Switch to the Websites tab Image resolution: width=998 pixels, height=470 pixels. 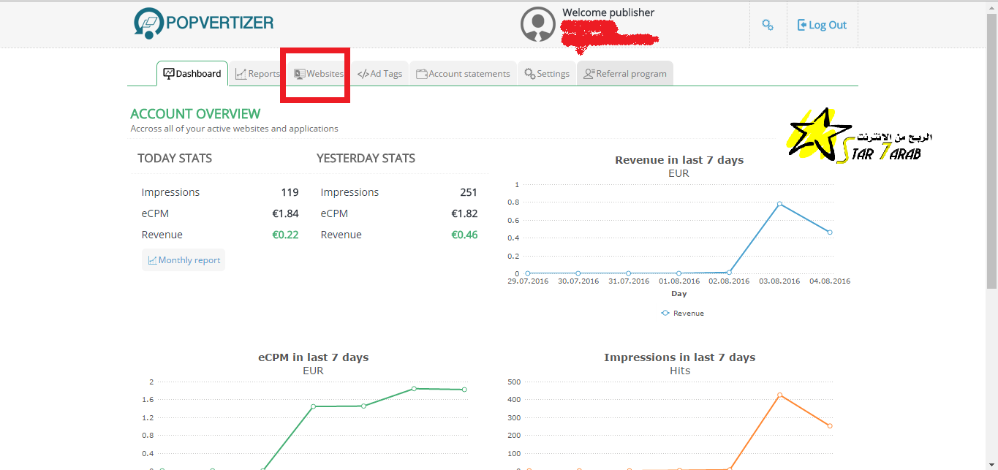point(319,74)
